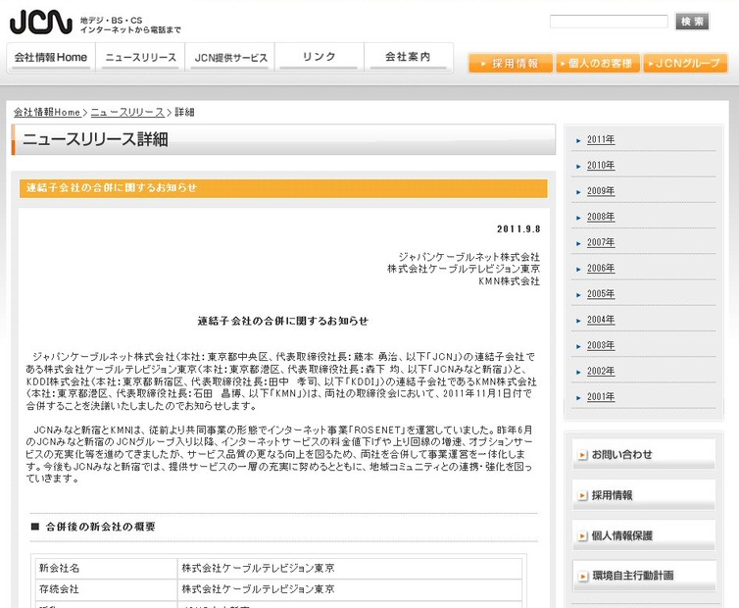The width and height of the screenshot is (739, 608).
Task: Click the 検索 search button
Action: pos(692,22)
